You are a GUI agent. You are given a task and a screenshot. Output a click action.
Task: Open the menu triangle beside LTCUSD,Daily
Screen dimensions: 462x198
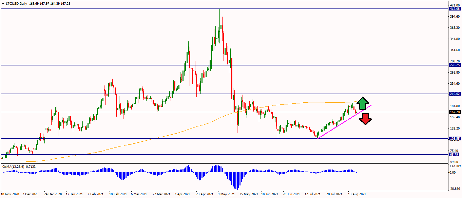[3, 3]
